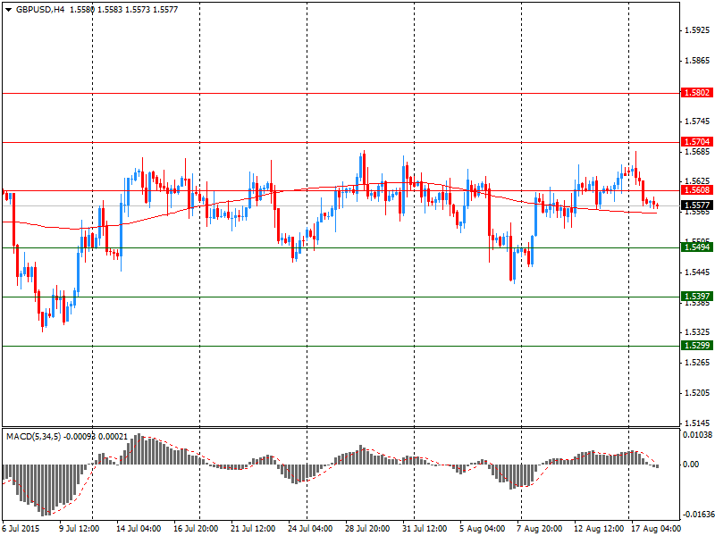Click the 1.5265 price scale value

[698, 363]
